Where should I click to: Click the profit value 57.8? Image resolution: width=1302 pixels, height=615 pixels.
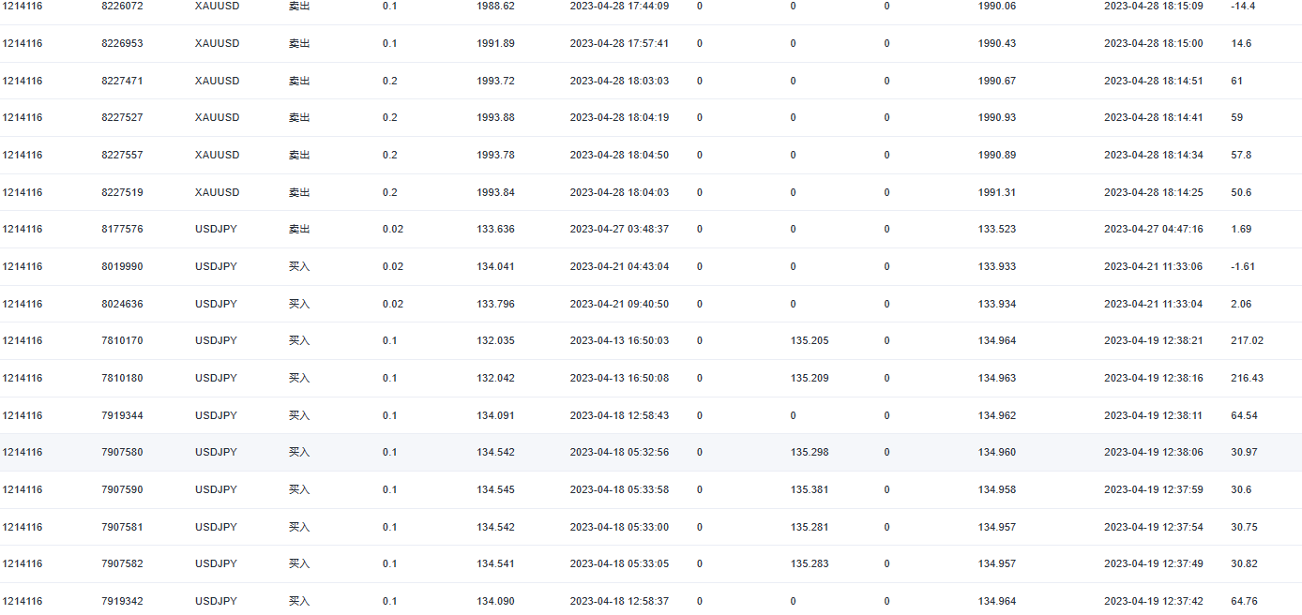point(1240,155)
